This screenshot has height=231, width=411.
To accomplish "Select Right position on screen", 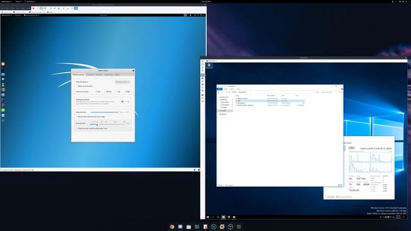I will point(127,92).
